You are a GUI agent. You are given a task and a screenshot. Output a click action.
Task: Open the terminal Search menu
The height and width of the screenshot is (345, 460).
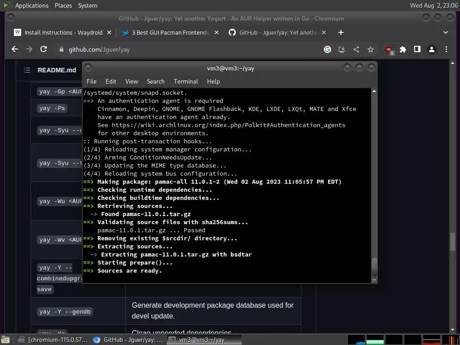tap(156, 82)
